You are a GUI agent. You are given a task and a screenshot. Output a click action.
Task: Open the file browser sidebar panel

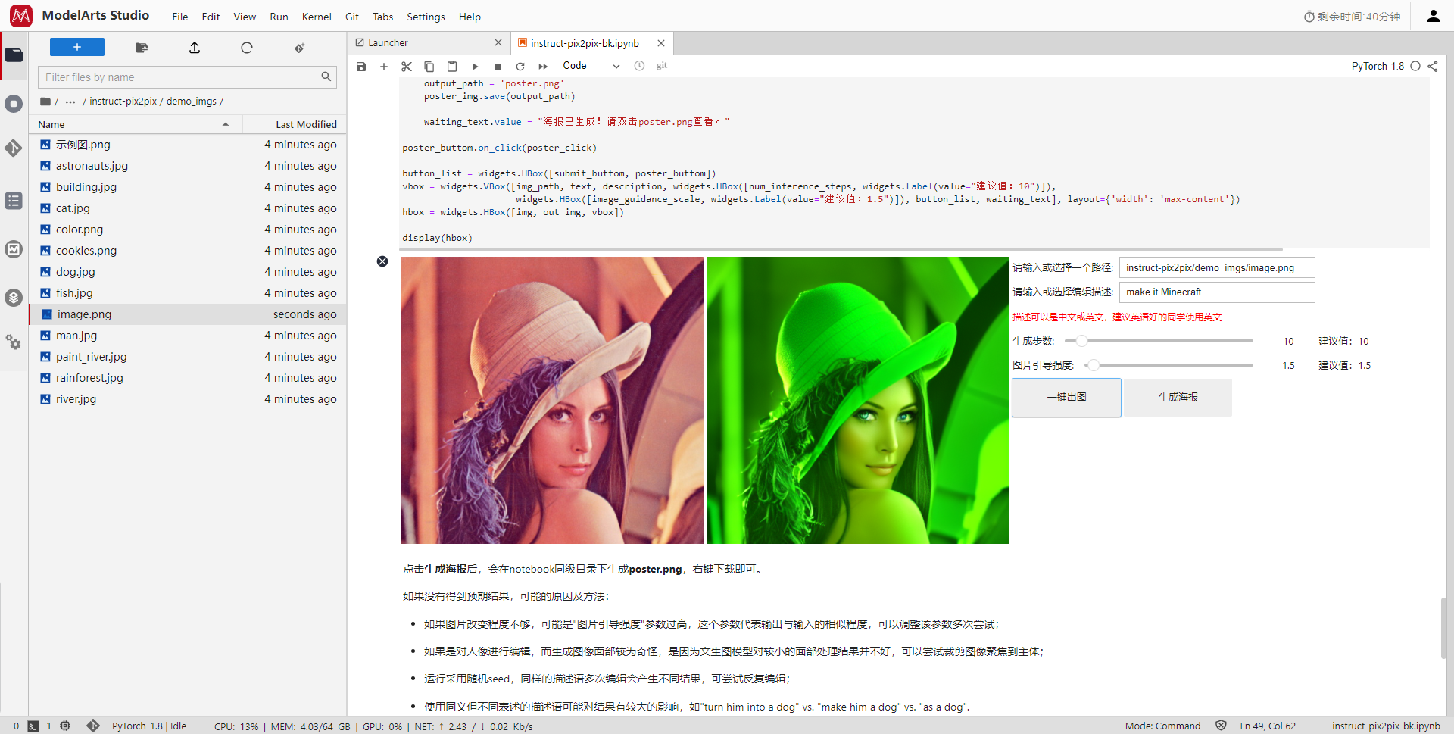(x=14, y=55)
